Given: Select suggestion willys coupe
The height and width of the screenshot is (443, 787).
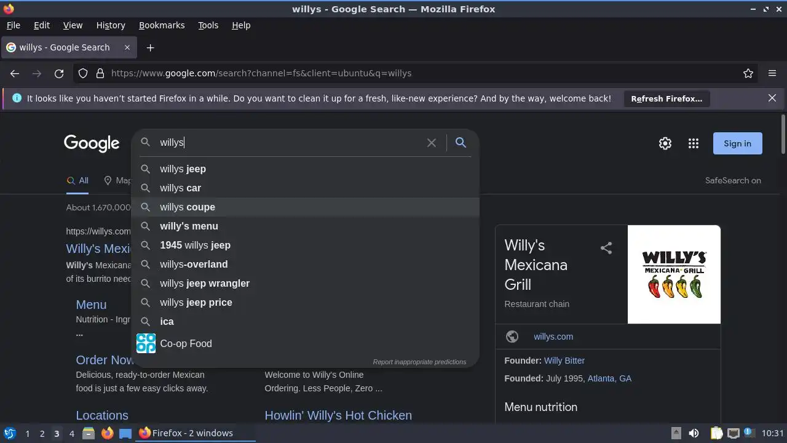Looking at the screenshot, I should pyautogui.click(x=305, y=207).
